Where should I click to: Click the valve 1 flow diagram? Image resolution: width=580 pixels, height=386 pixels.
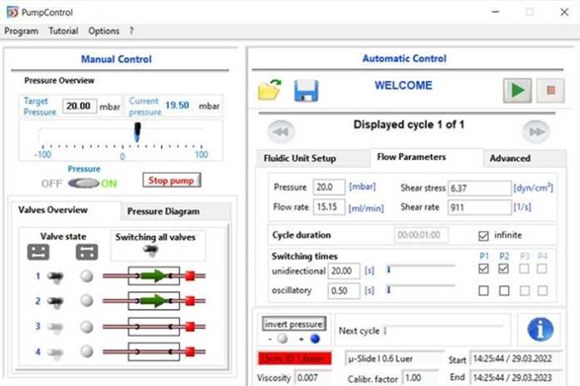(154, 275)
